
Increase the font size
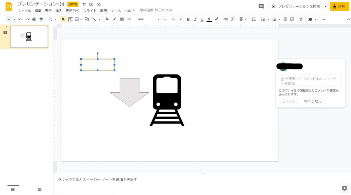click(181, 19)
